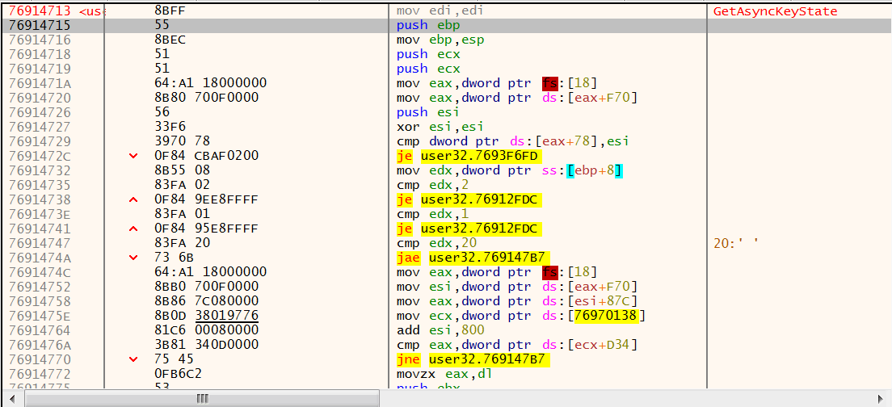This screenshot has height=407, width=892.
Task: Click the down jump arrow beside bytes 0F84 CBAF0200
Action: tap(133, 156)
